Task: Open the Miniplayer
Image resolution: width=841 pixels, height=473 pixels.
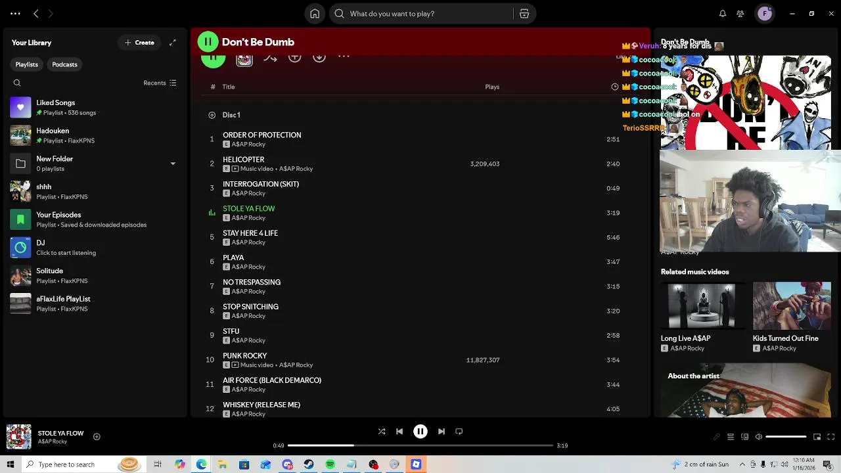Action: 817,437
